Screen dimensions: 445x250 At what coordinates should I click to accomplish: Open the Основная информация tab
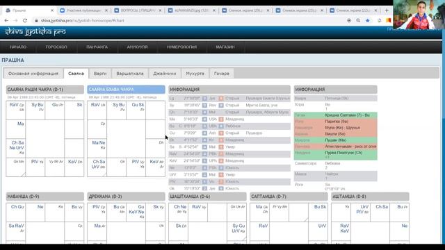[x=33, y=74]
